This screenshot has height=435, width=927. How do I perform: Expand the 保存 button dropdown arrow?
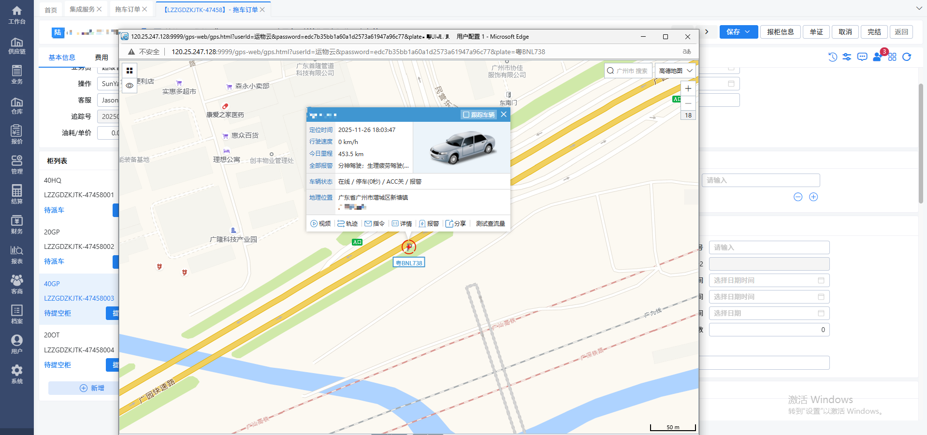(748, 32)
